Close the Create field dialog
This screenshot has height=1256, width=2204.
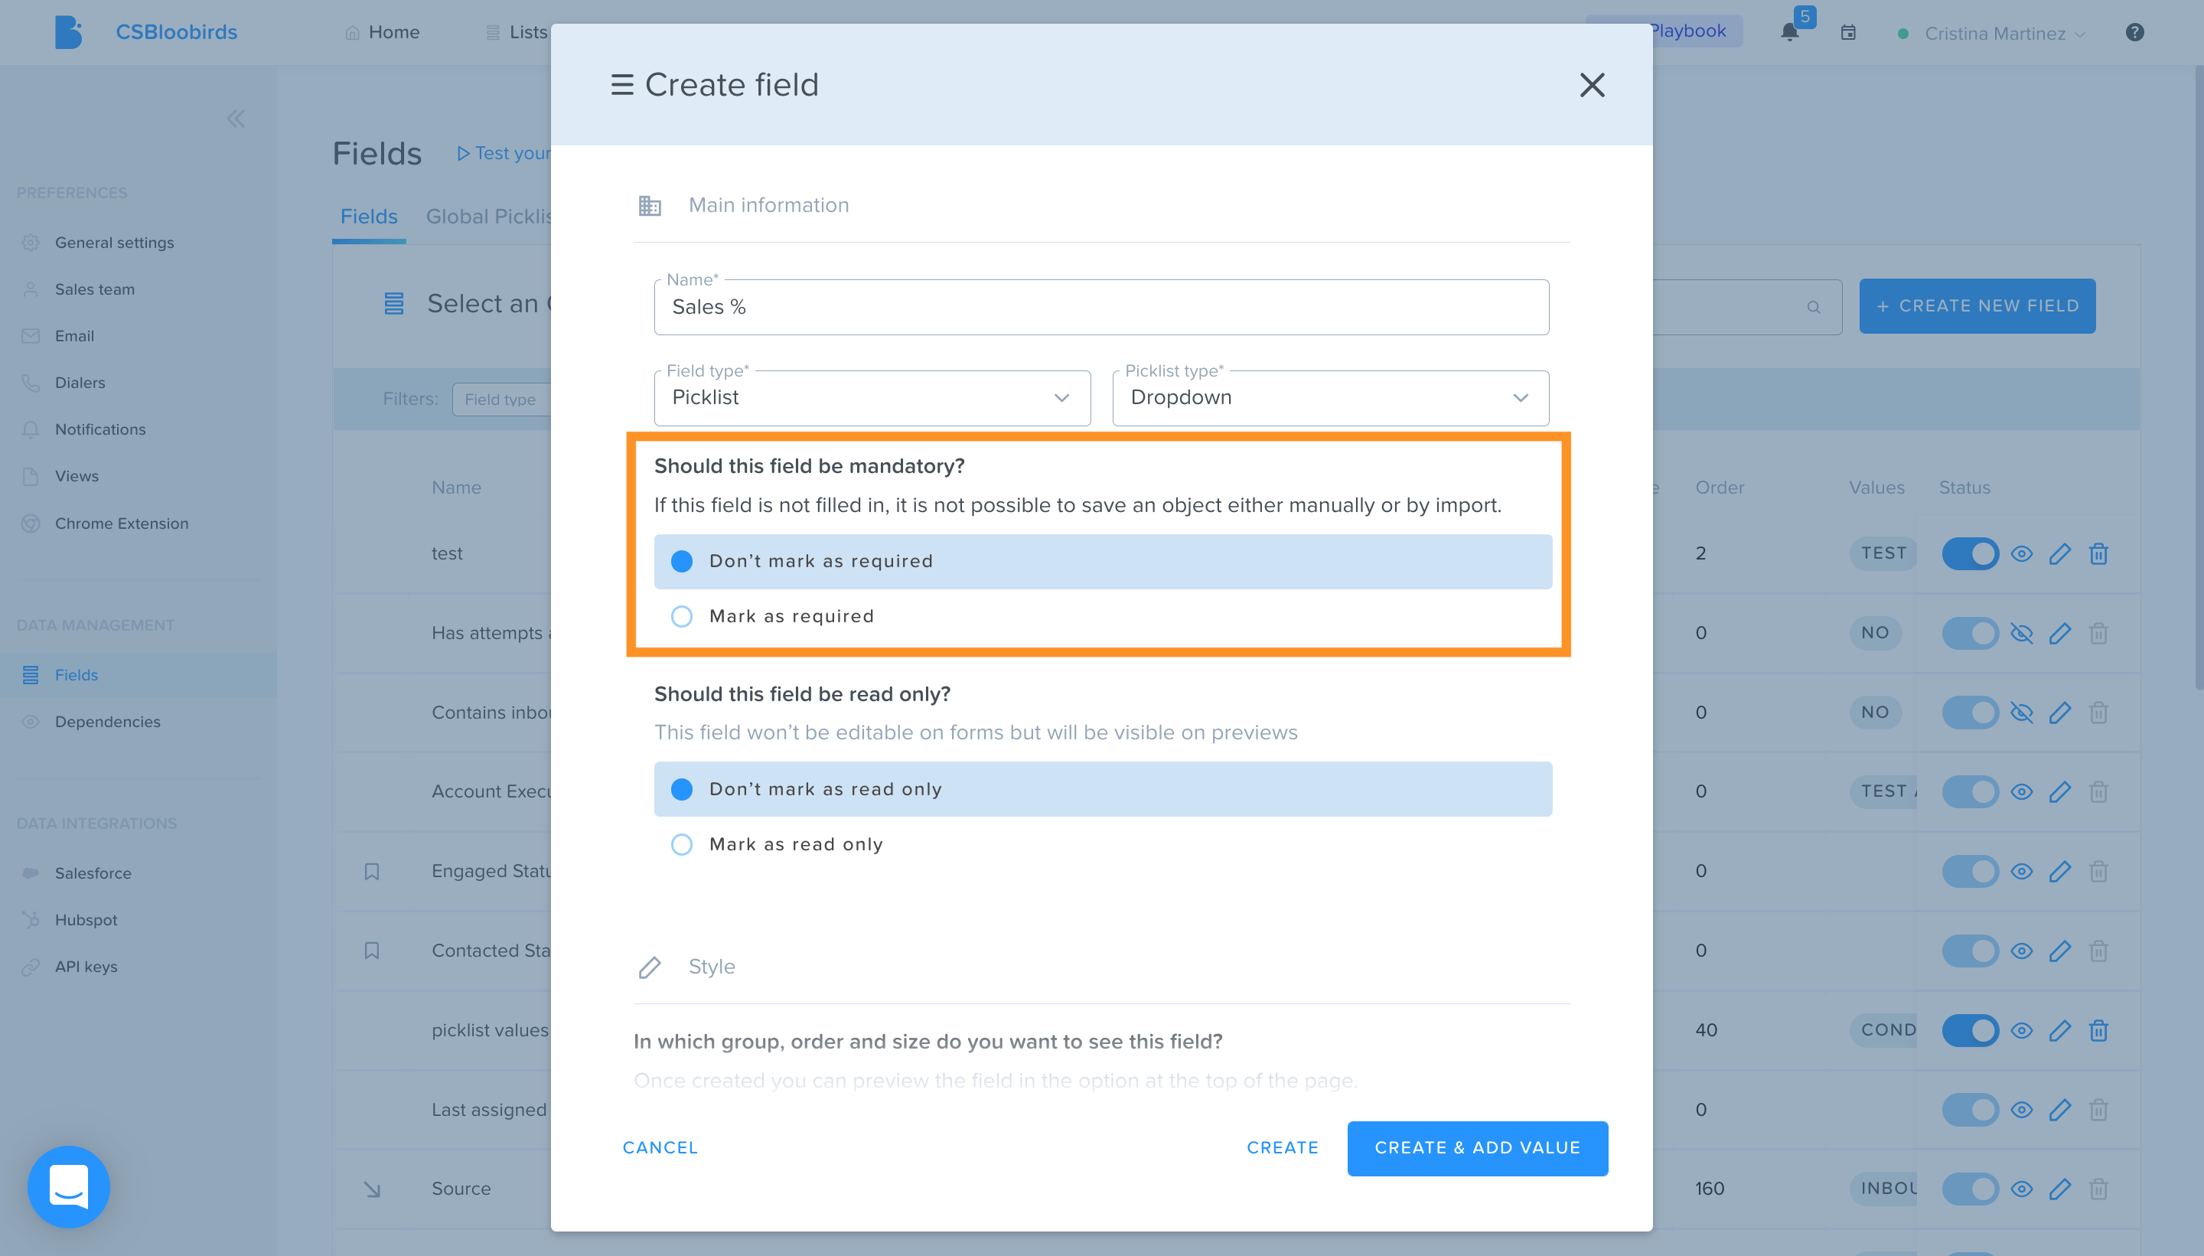[1592, 84]
